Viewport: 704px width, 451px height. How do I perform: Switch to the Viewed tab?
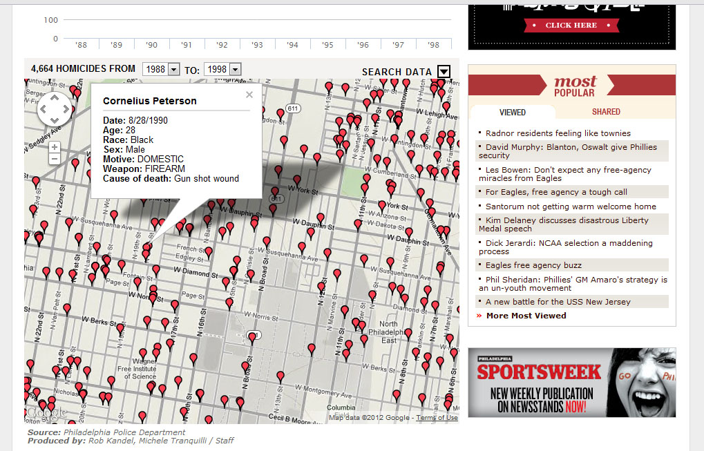tap(512, 112)
